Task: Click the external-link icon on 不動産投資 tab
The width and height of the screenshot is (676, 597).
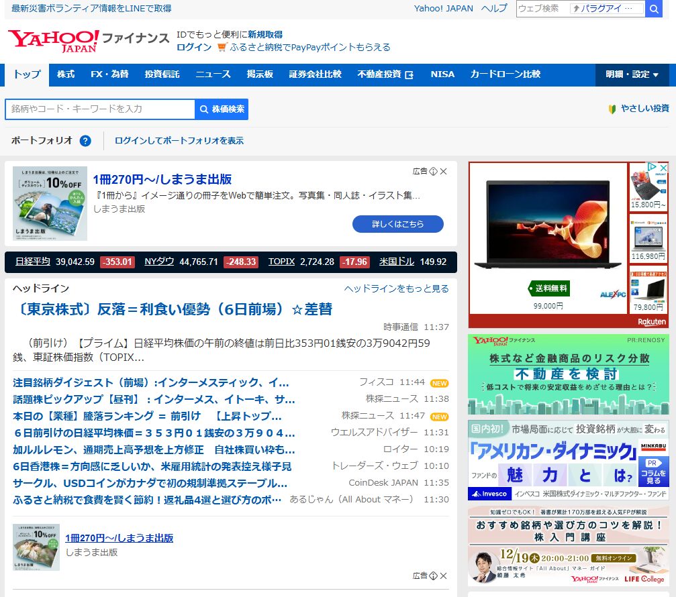Action: (x=409, y=74)
